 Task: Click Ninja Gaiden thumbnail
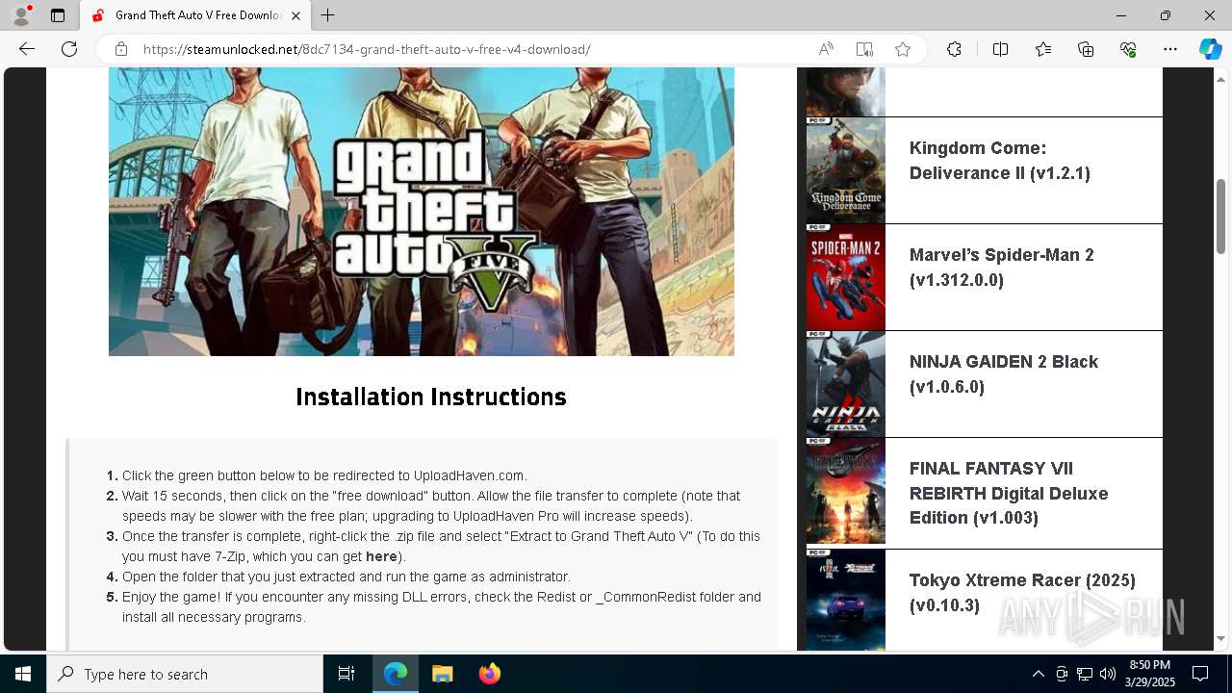click(x=845, y=384)
